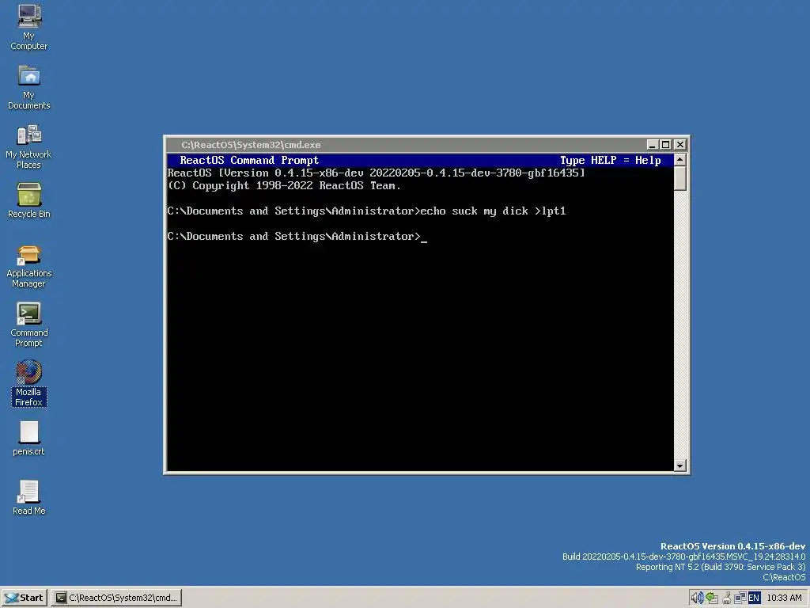810x608 pixels.
Task: Open the network connection tray icon
Action: (740, 598)
